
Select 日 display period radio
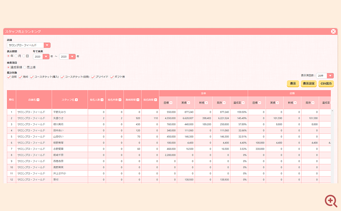(x=24, y=56)
